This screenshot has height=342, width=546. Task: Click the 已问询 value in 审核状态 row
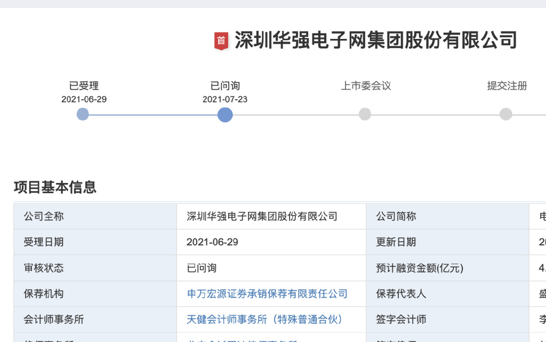coord(202,268)
